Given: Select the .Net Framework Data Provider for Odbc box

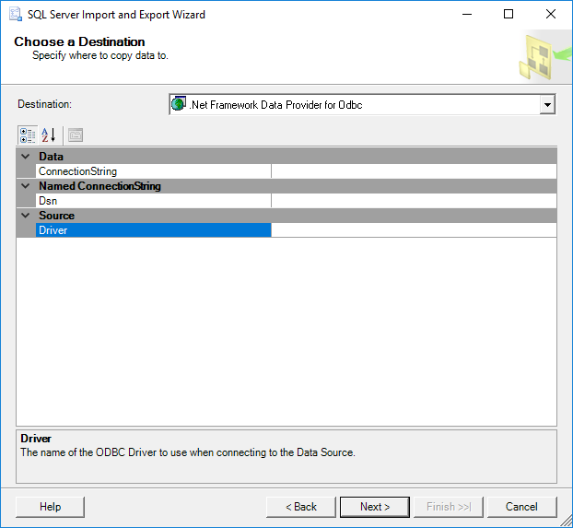Looking at the screenshot, I should [362, 104].
